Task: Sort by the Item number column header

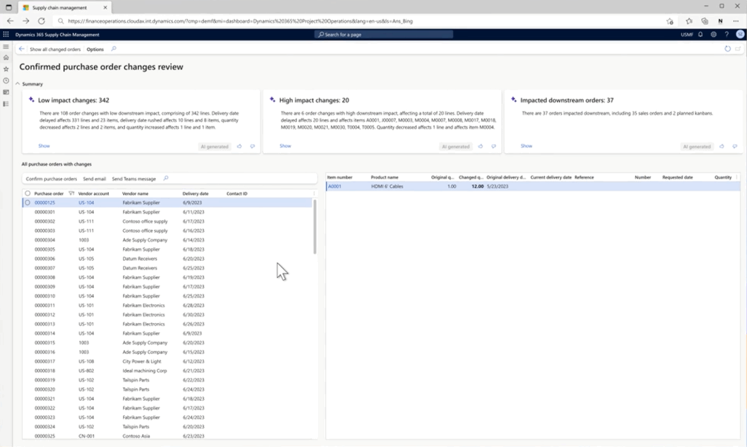Action: pyautogui.click(x=340, y=177)
